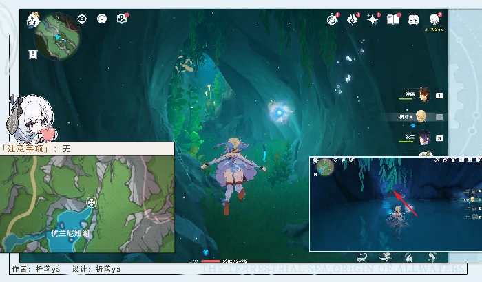482x282 pixels.
Task: Switch to party member 夜兰 portrait
Action: point(425,138)
